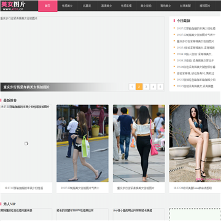Open caption 19.07.02穿瑜伽服 under first card
Viewport: 221px width, 221px height.
pyautogui.click(x=24, y=188)
